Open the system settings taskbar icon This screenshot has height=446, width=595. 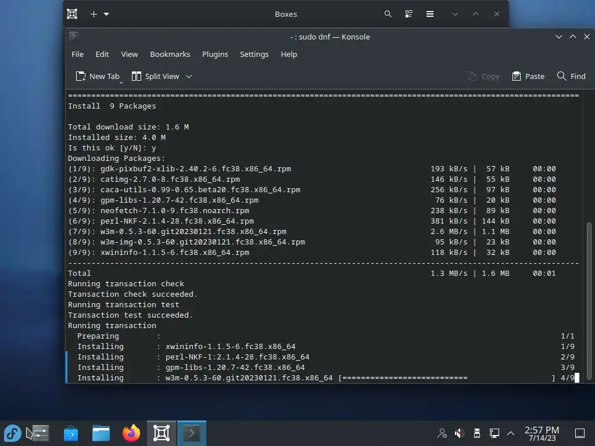click(x=40, y=433)
